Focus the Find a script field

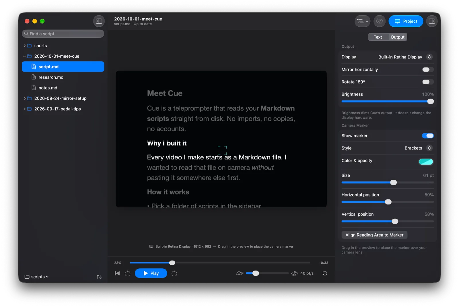(x=63, y=34)
